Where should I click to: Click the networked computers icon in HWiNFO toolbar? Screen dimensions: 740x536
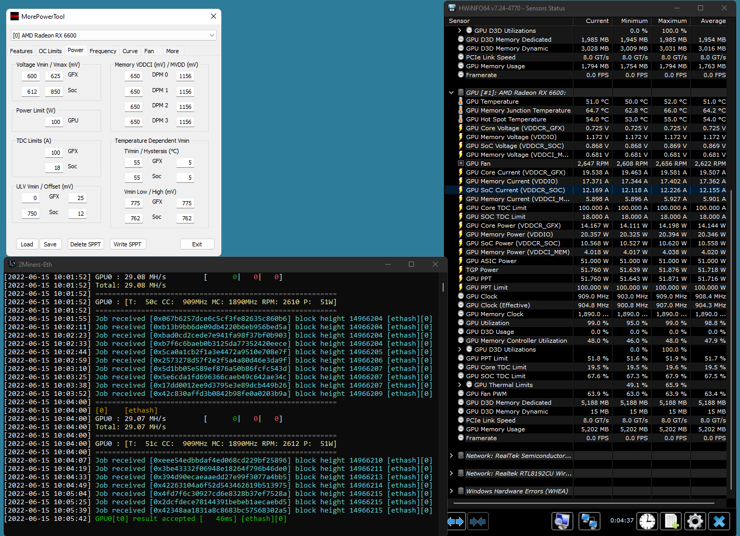[589, 521]
